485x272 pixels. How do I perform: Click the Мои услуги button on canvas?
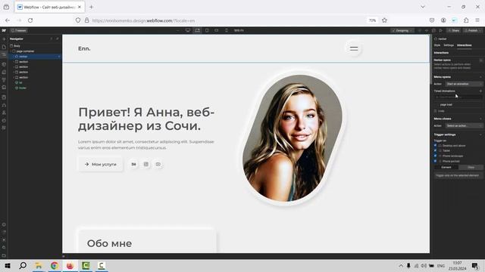[x=101, y=165]
